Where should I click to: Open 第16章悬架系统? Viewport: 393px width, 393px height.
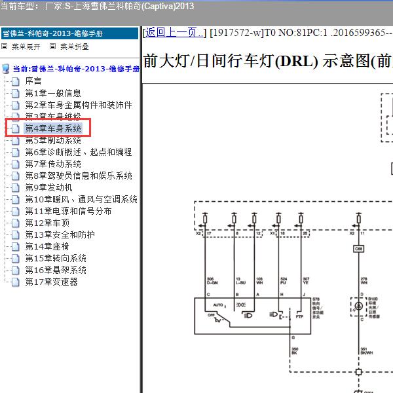point(56,270)
